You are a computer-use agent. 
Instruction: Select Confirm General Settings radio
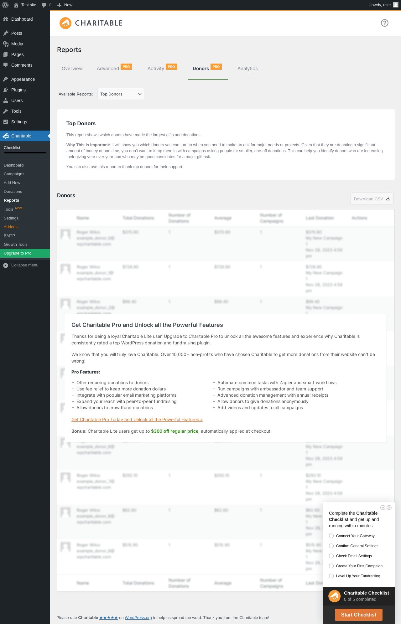coord(331,546)
